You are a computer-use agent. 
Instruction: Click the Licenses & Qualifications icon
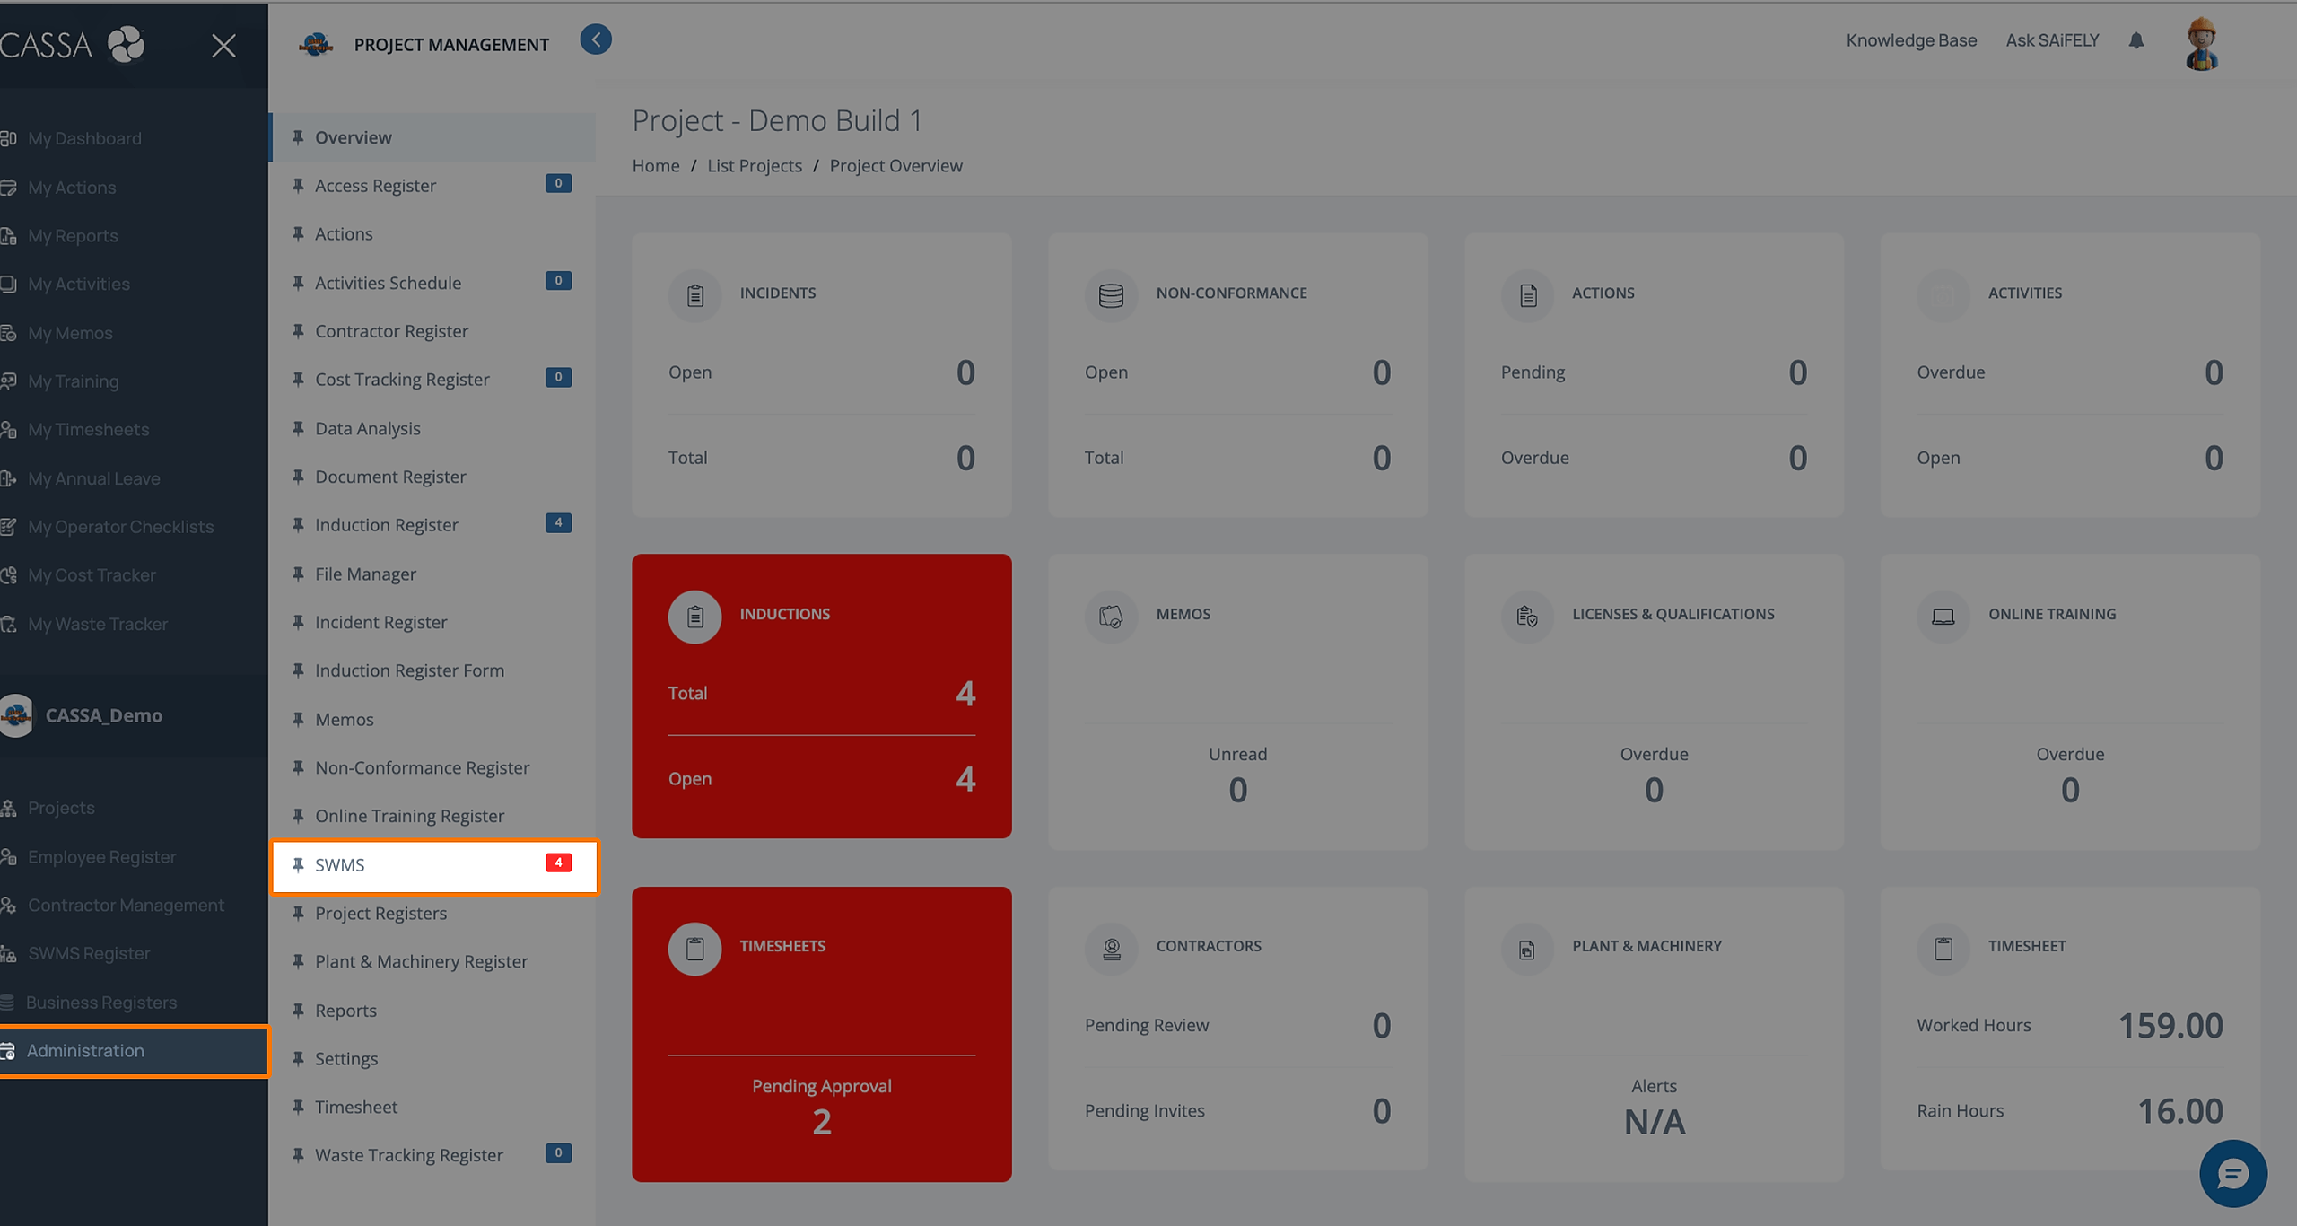click(x=1527, y=617)
